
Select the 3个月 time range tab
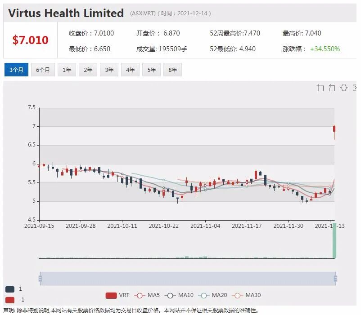[x=16, y=70]
